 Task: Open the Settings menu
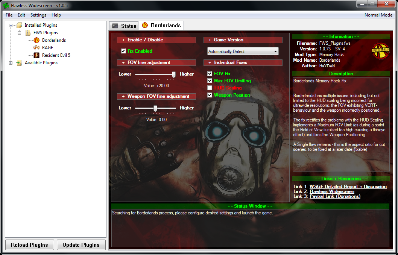click(x=38, y=15)
